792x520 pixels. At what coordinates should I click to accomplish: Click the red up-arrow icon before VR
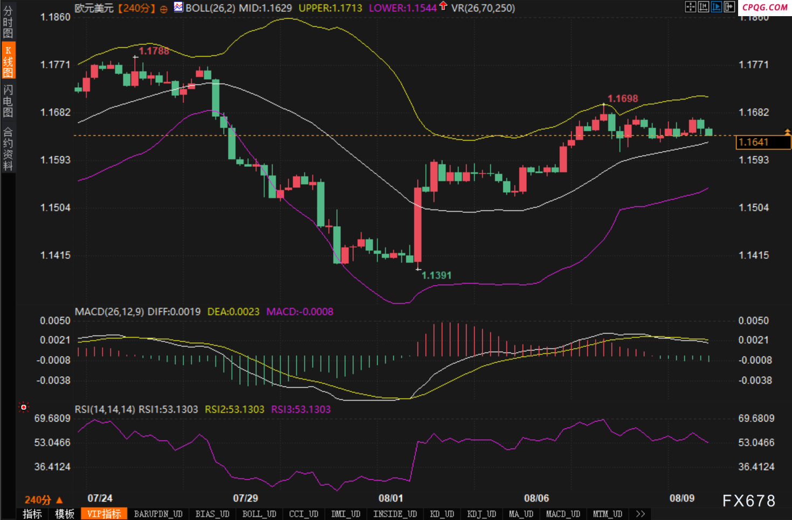(x=443, y=6)
